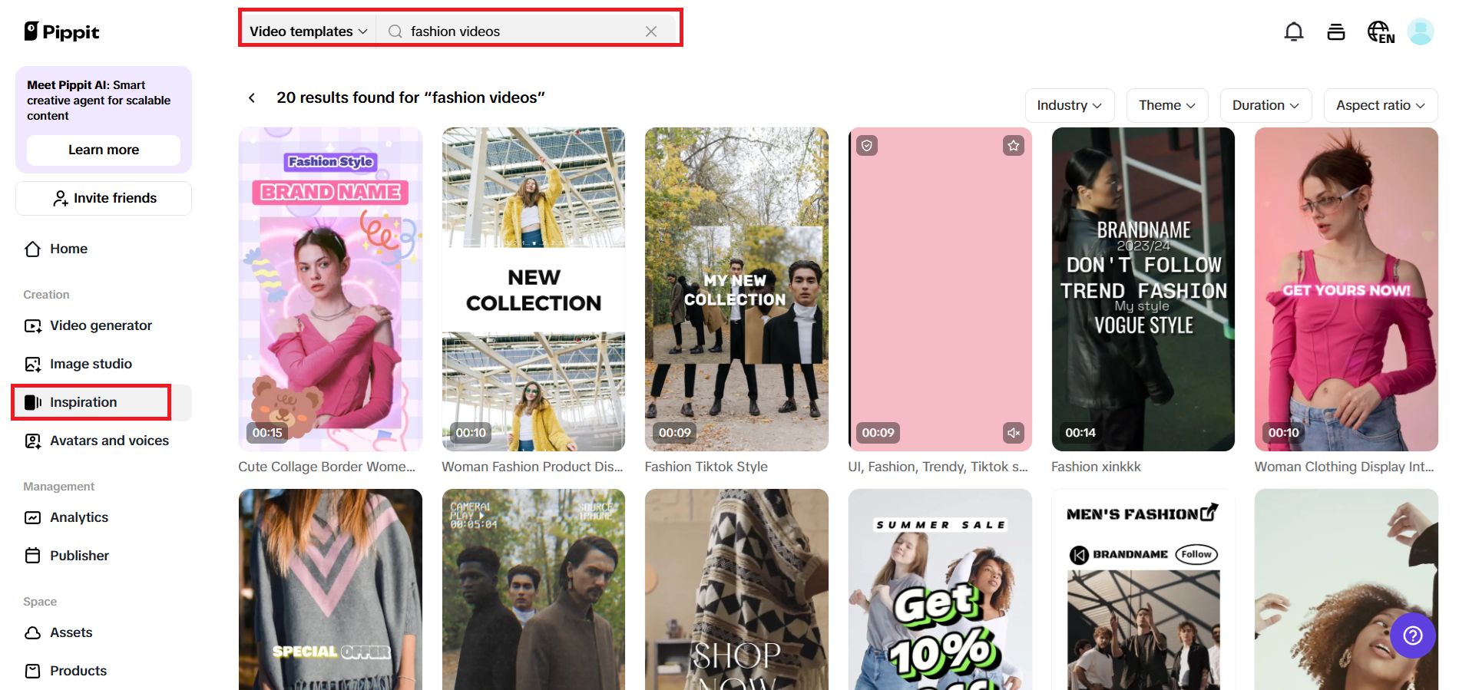
Task: Click the Pippit logo
Action: pyautogui.click(x=62, y=31)
